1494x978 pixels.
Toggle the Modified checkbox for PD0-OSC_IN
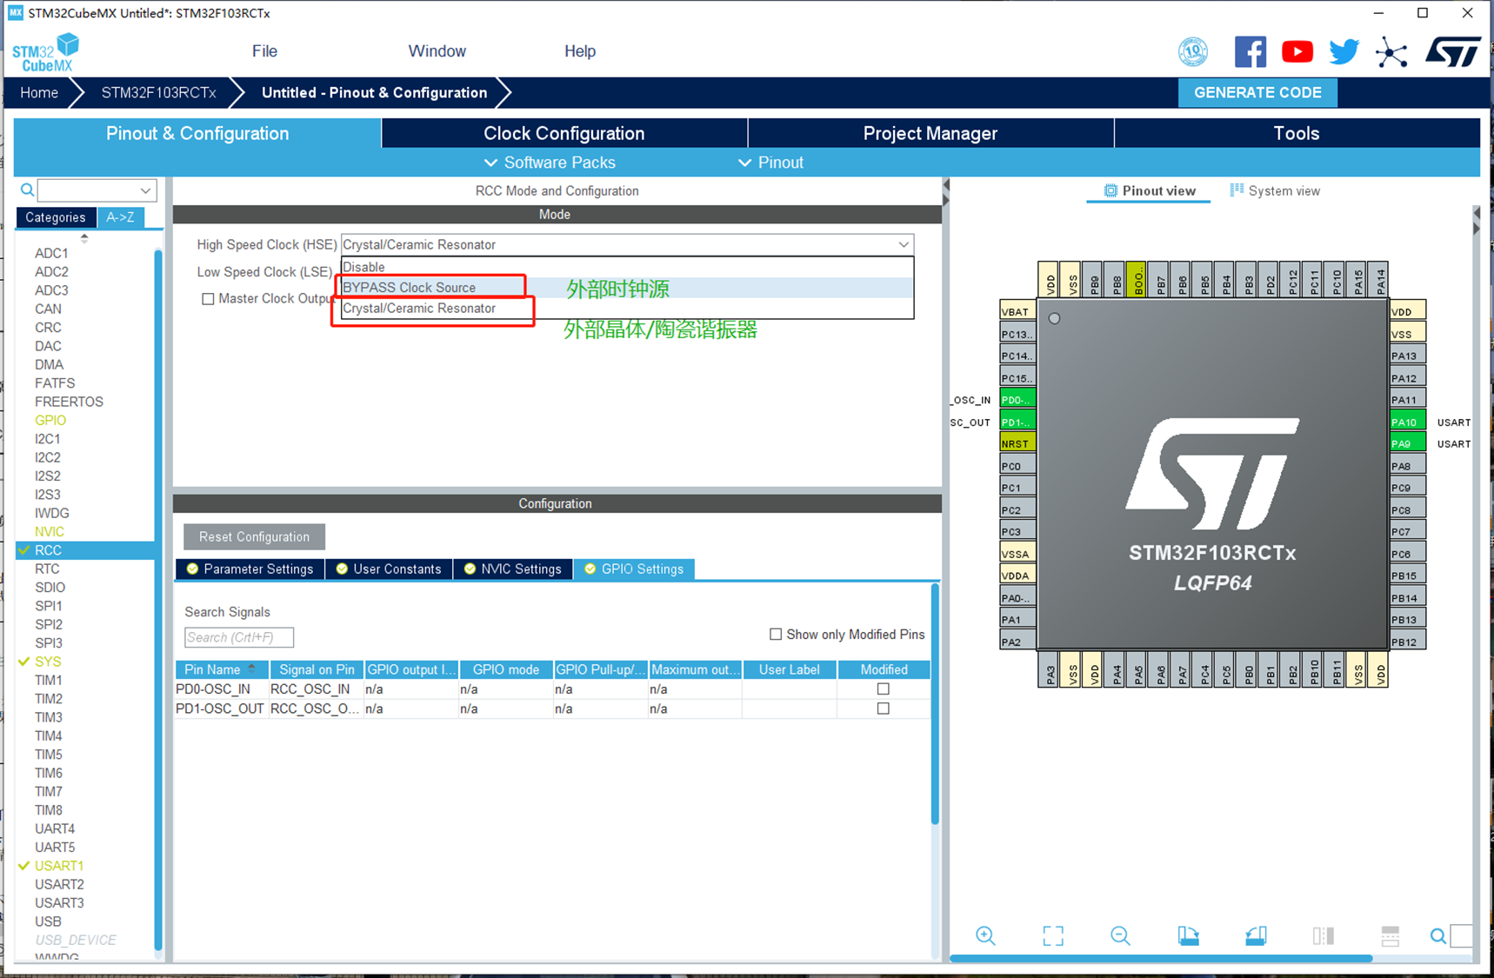coord(883,688)
